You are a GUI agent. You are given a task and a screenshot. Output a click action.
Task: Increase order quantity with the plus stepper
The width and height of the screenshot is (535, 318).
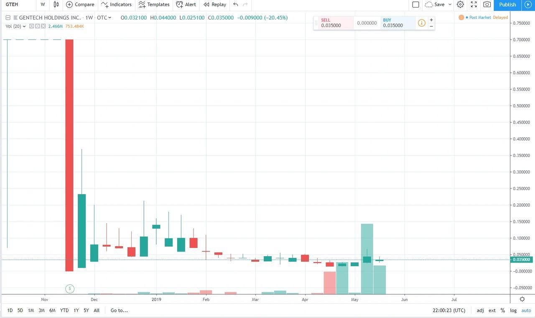pos(431,20)
